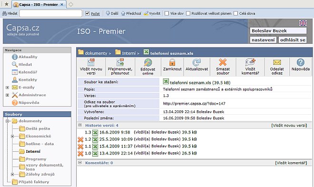Send link via Odeslat odkaz icon
Image resolution: width=314 pixels, height=187 pixels.
point(277,62)
